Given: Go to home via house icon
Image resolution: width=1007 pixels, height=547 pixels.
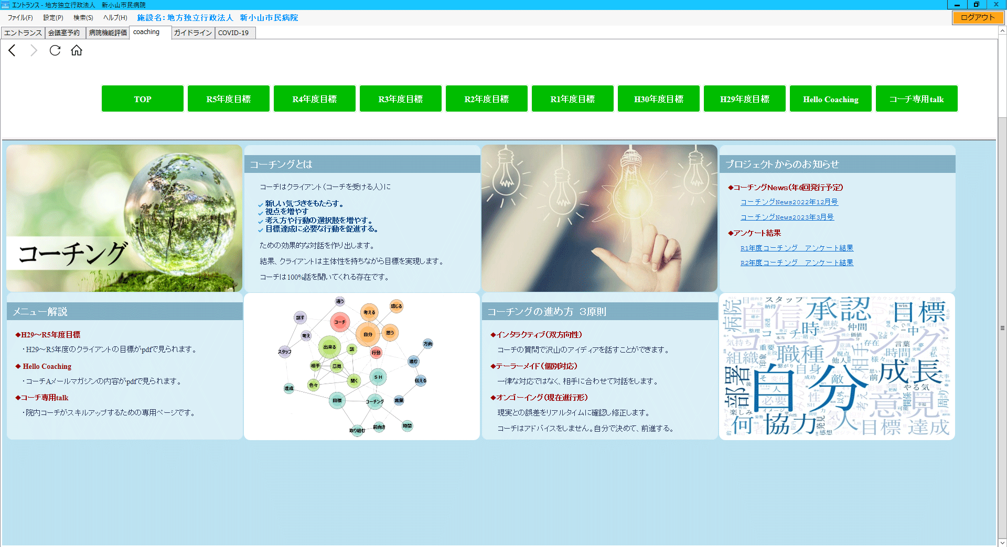Looking at the screenshot, I should (x=77, y=50).
